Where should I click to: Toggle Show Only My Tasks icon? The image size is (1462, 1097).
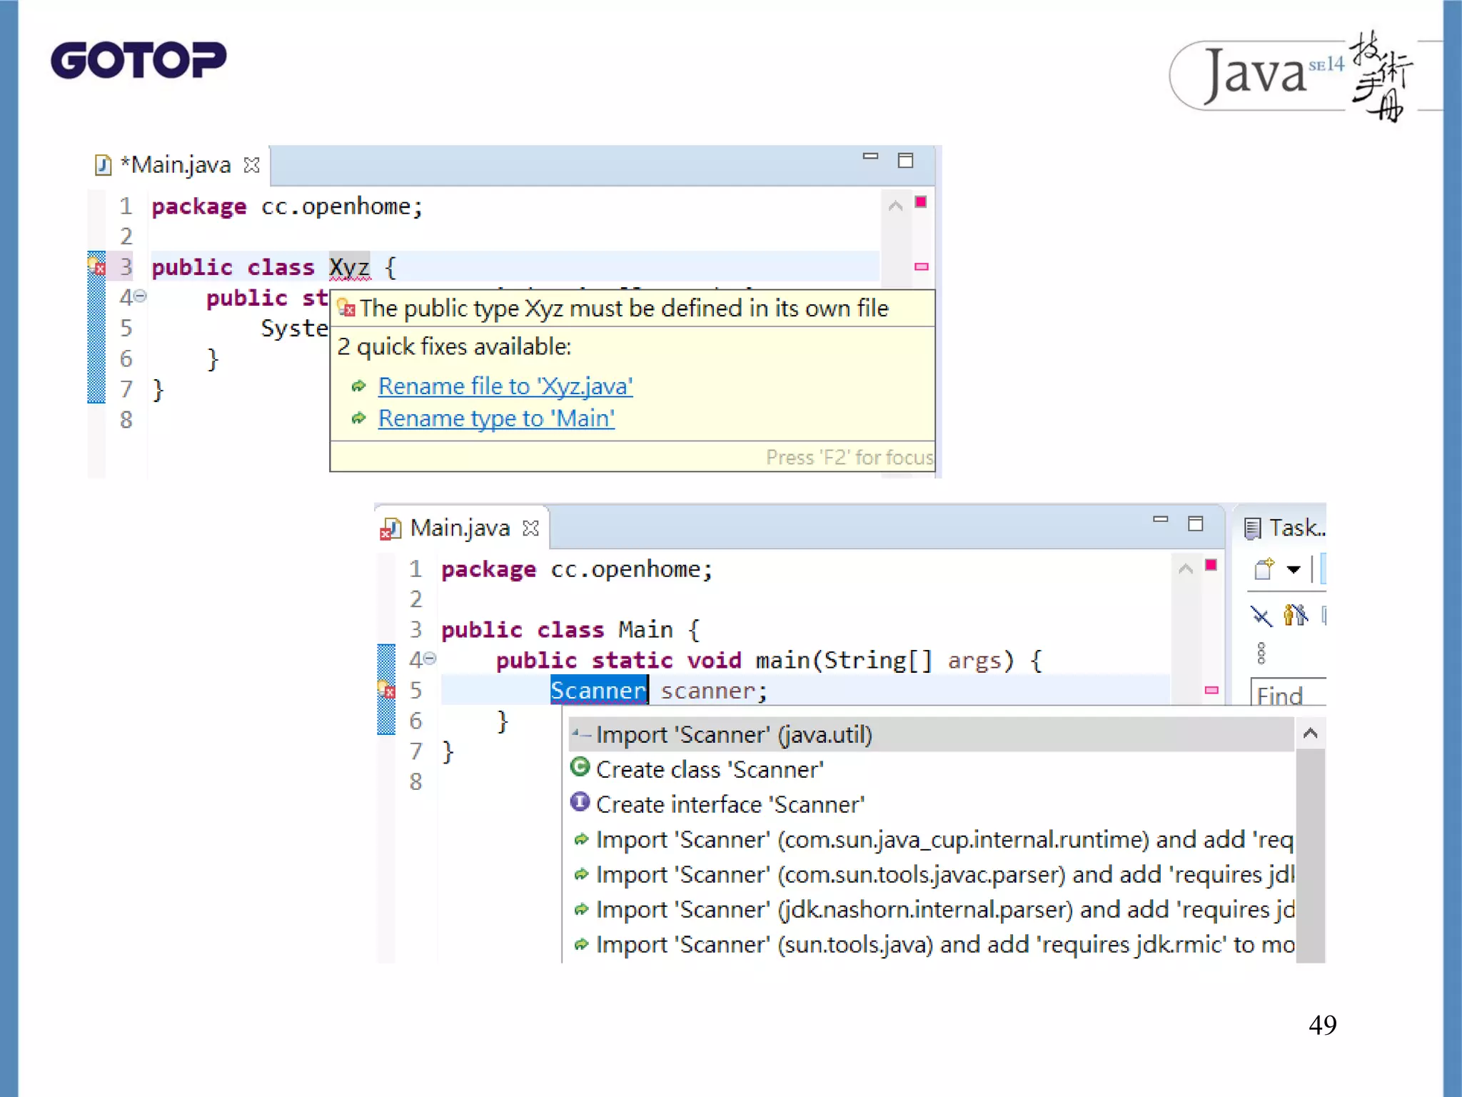(1295, 615)
